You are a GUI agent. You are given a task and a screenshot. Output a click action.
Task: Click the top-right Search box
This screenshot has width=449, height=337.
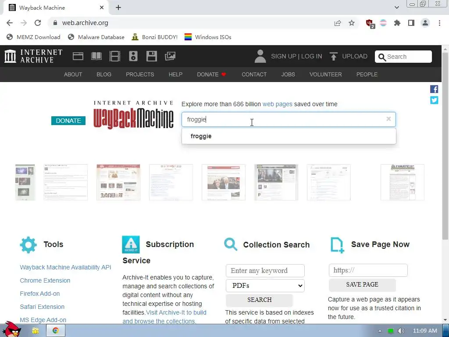(403, 57)
